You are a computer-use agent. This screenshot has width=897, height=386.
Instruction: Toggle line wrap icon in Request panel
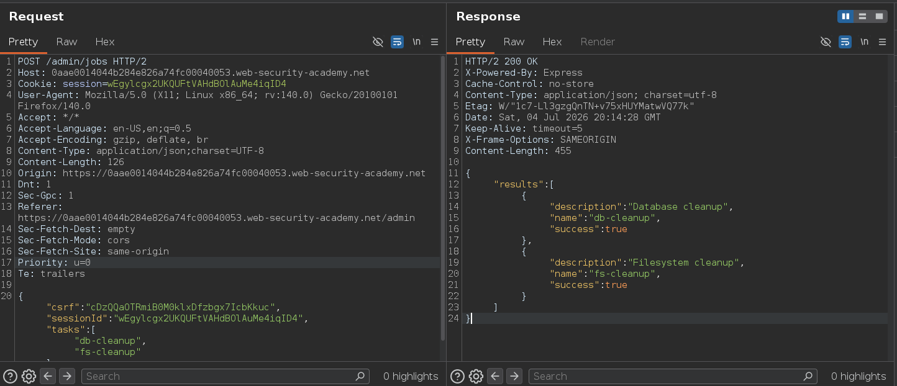[397, 42]
